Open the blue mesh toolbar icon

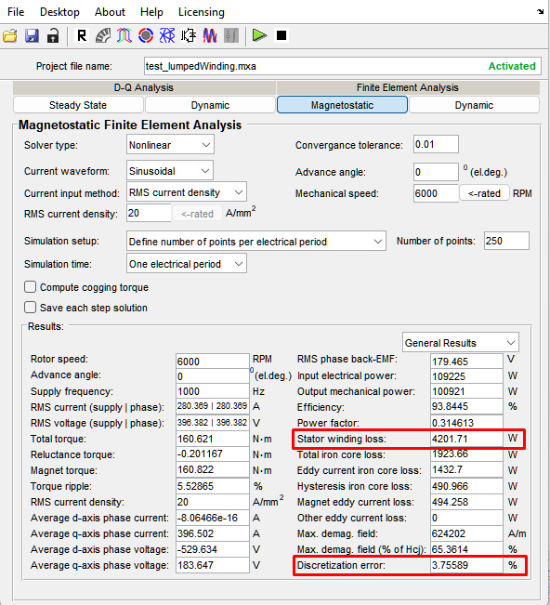click(x=167, y=36)
